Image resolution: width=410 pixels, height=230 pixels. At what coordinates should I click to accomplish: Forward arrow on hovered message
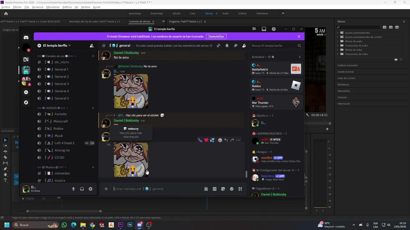tap(232, 140)
